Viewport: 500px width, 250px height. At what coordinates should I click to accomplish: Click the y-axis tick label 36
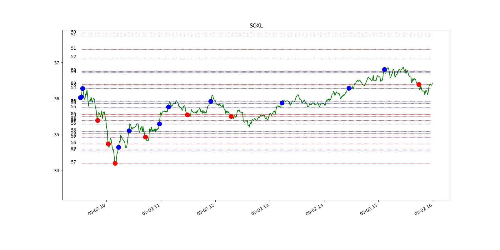pos(57,99)
